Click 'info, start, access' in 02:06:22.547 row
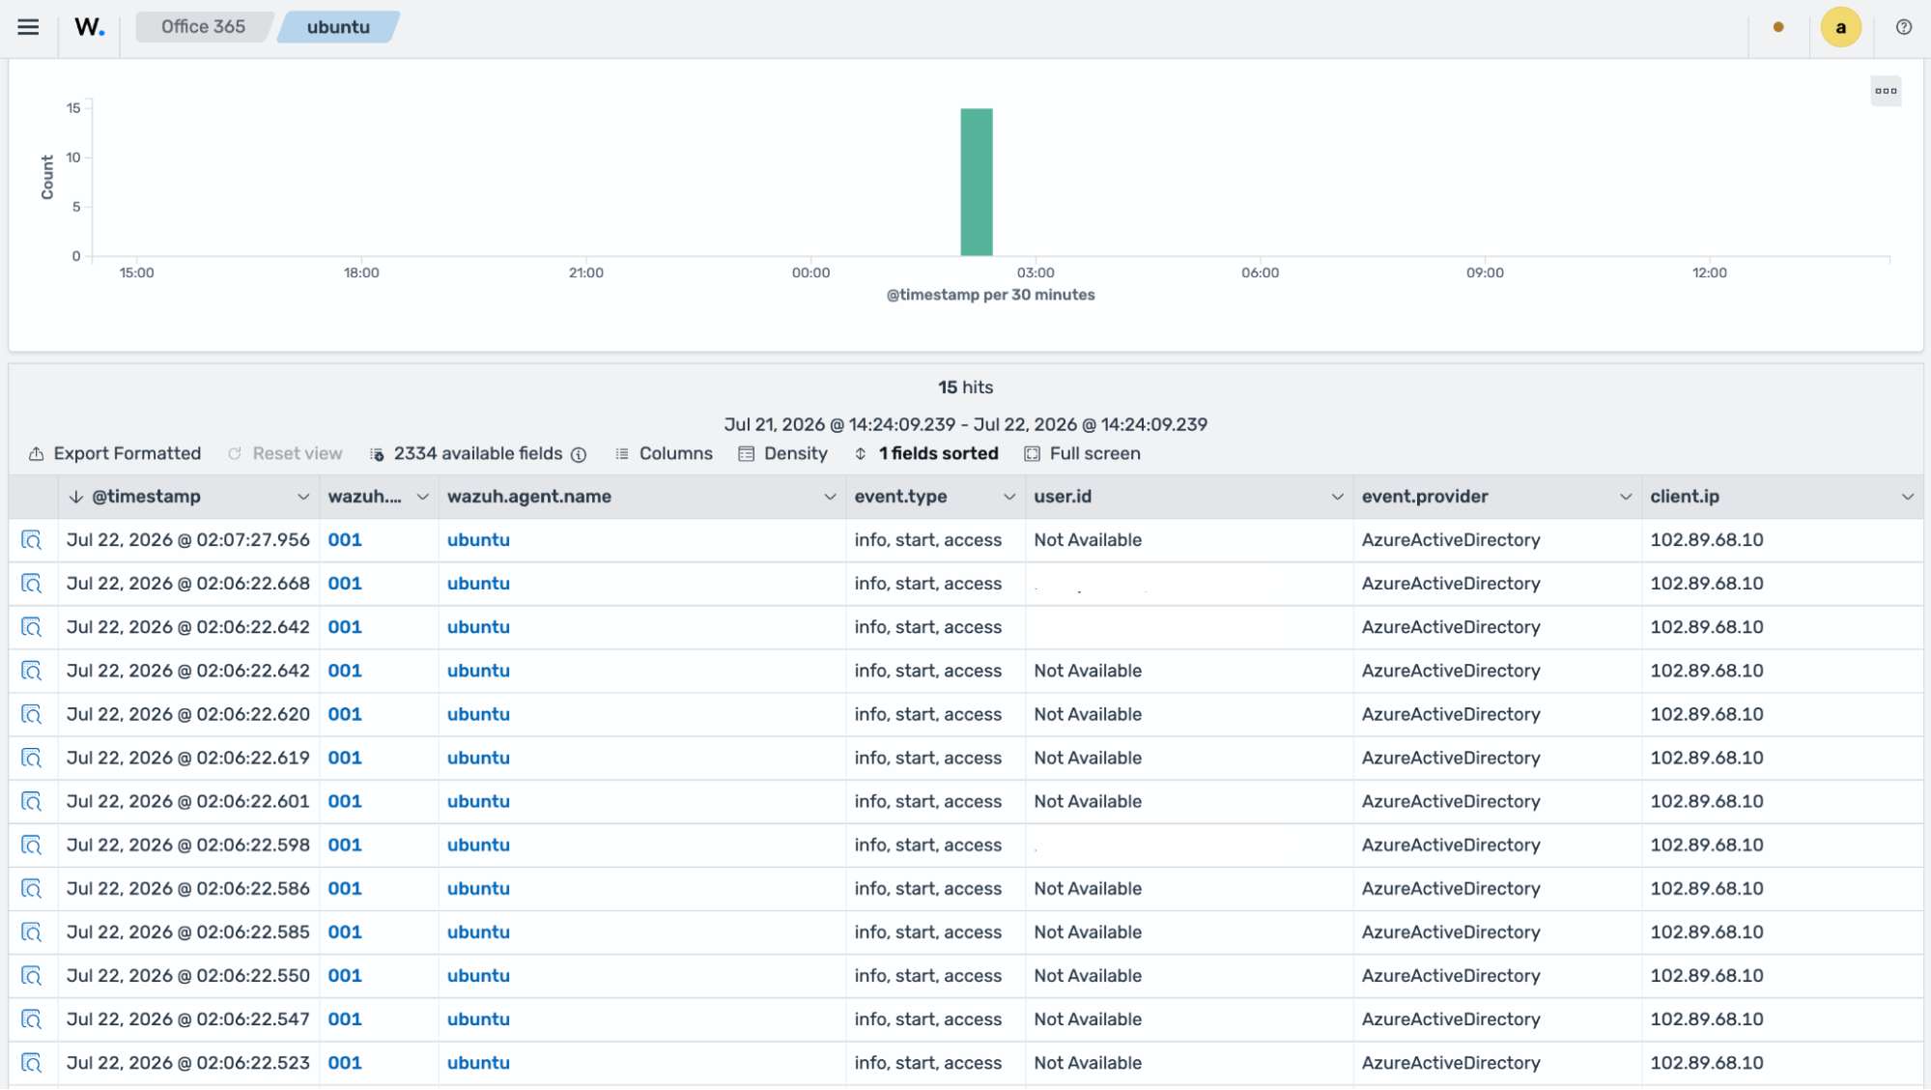Viewport: 1931px width, 1090px height. coord(928,1019)
